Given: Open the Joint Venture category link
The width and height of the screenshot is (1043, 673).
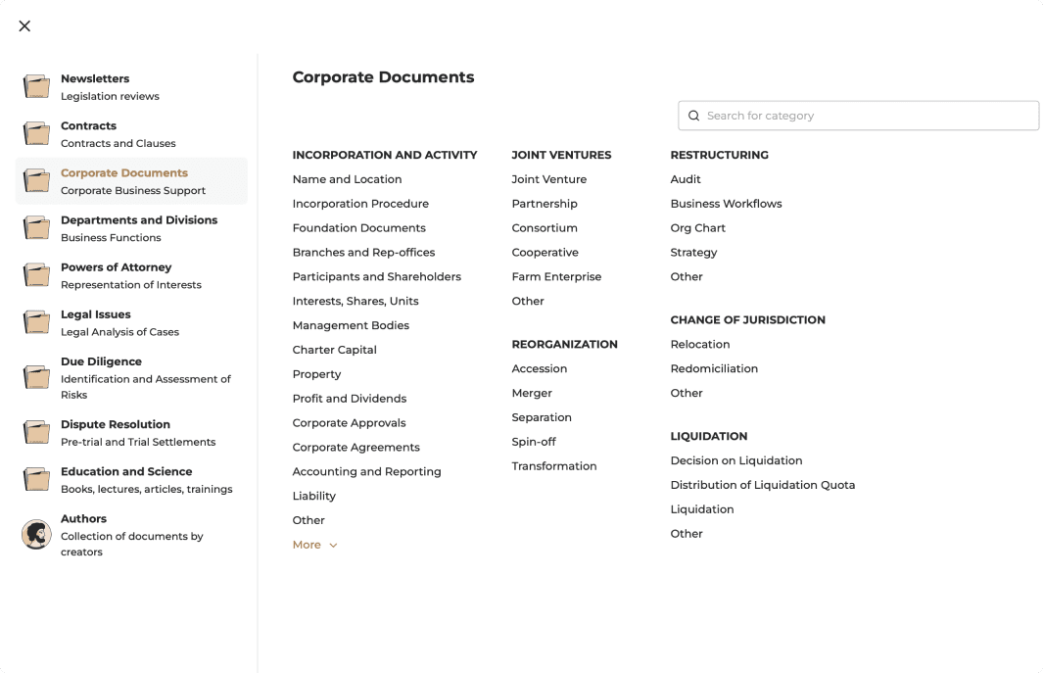Looking at the screenshot, I should pyautogui.click(x=548, y=179).
